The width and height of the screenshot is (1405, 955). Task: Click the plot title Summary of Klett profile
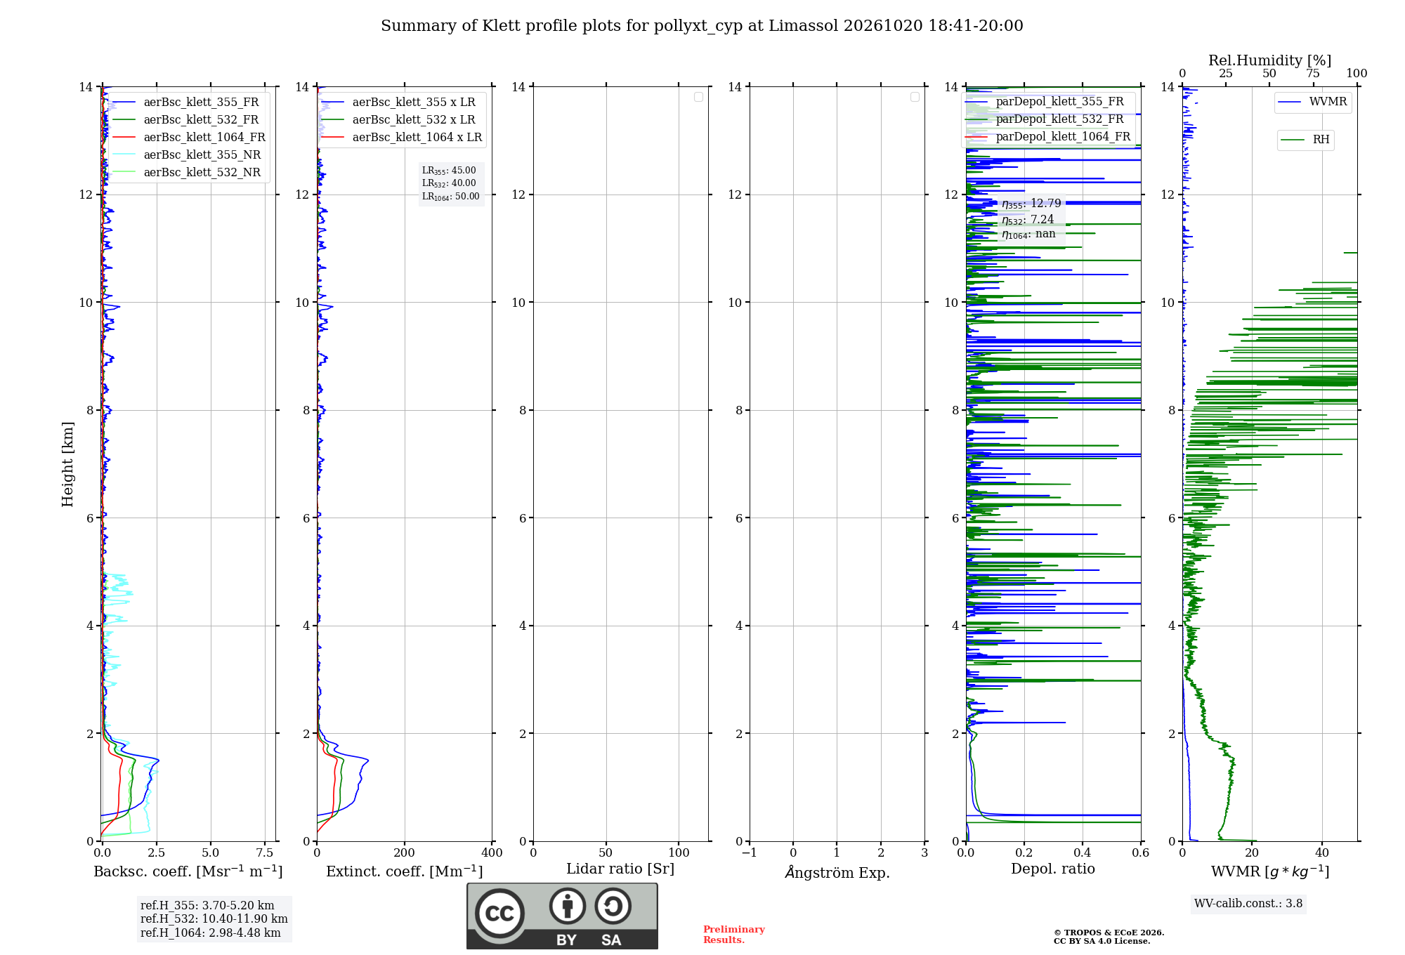pos(702,26)
